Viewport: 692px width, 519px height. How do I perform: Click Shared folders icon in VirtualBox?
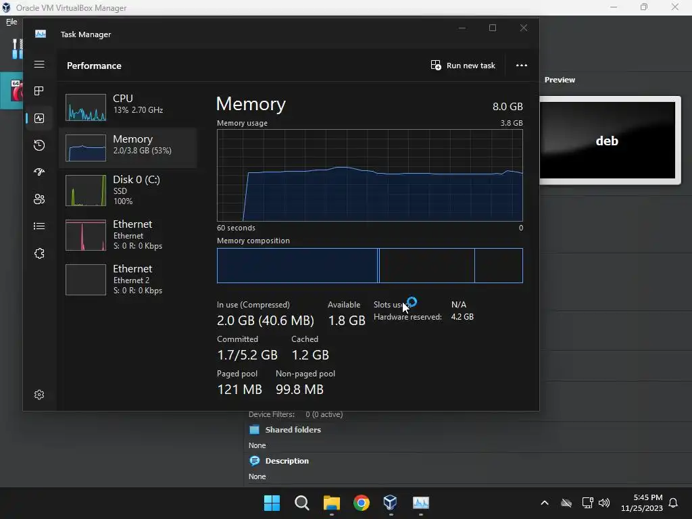click(x=255, y=429)
